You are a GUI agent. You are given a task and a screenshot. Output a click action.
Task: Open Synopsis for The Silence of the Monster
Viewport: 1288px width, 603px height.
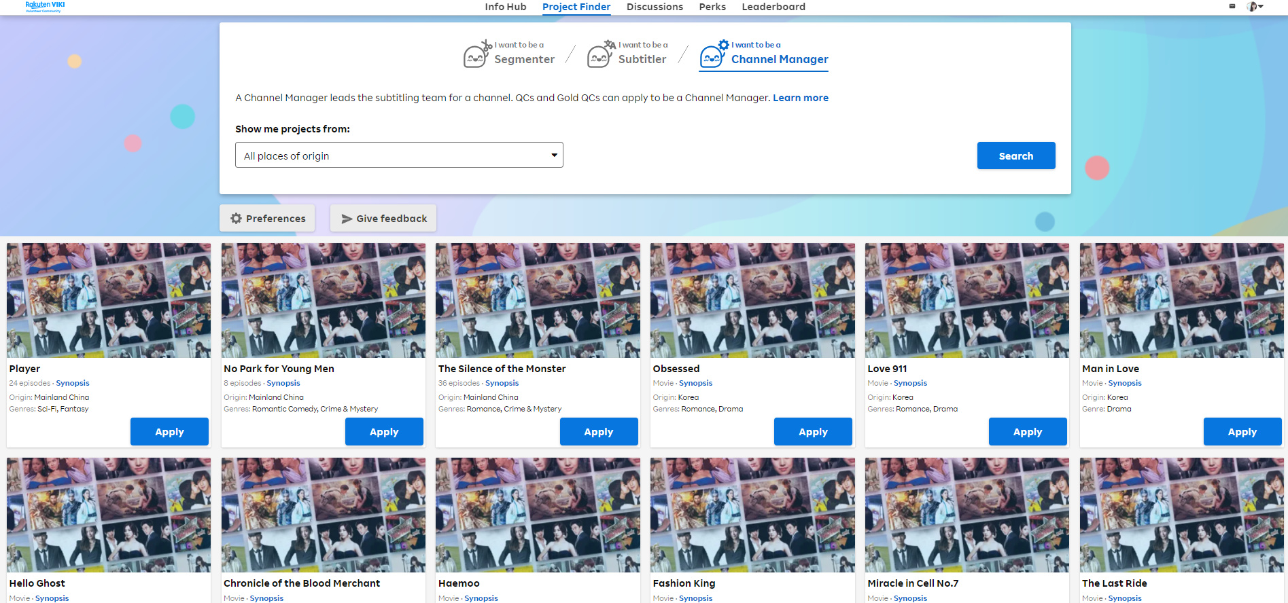[x=502, y=383]
